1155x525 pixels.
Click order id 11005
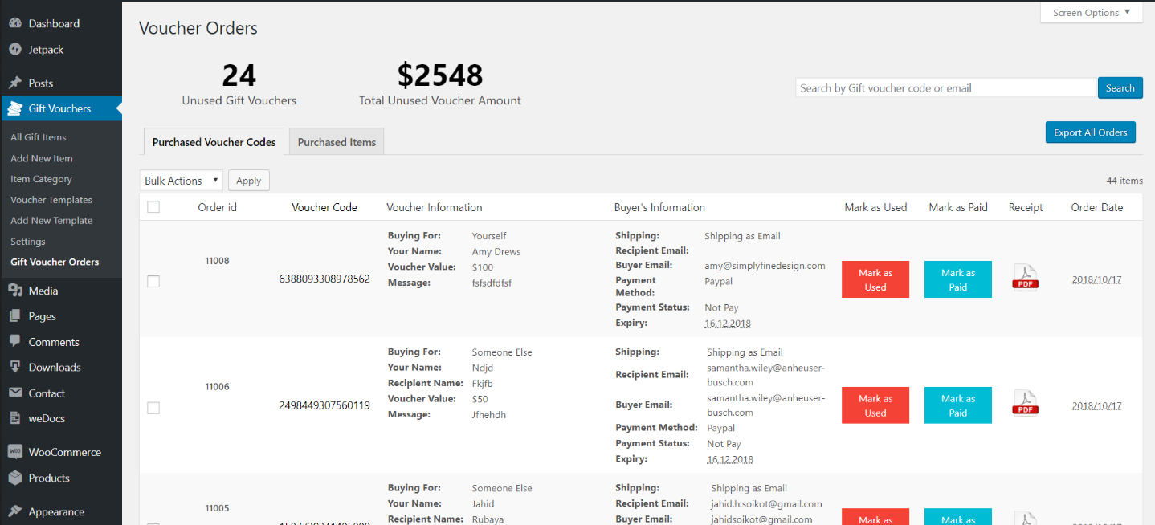[217, 507]
